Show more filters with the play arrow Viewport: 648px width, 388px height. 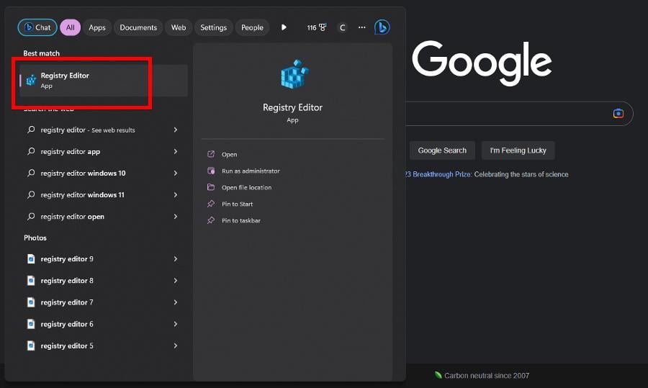[x=284, y=27]
